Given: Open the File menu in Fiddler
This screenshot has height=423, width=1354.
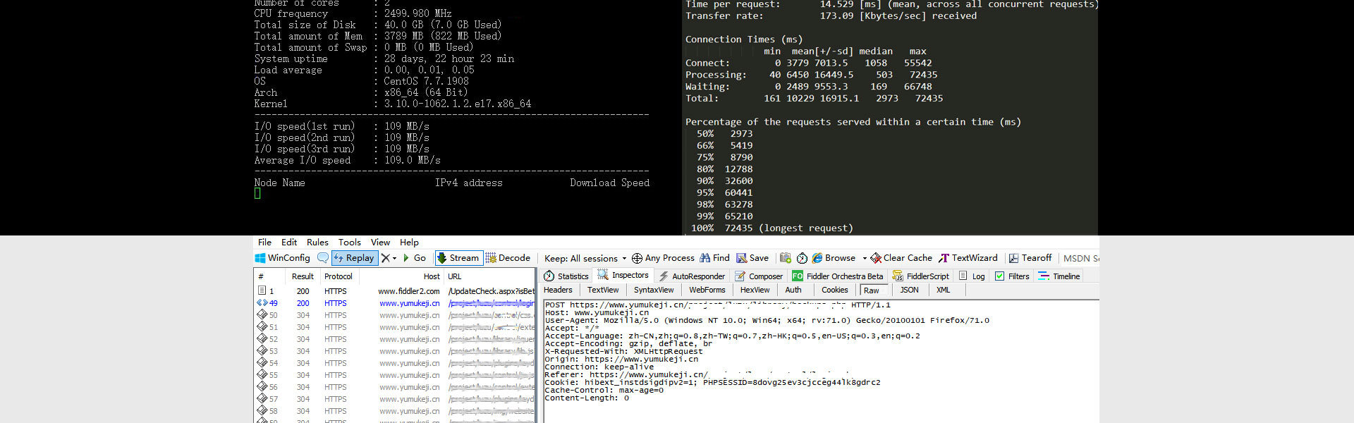Looking at the screenshot, I should pos(264,242).
